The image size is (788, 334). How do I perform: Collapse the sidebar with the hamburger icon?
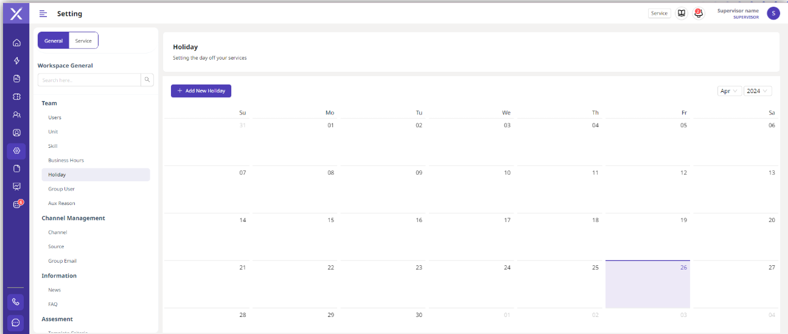tap(43, 13)
